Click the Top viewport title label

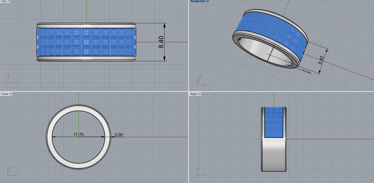click(x=4, y=1)
